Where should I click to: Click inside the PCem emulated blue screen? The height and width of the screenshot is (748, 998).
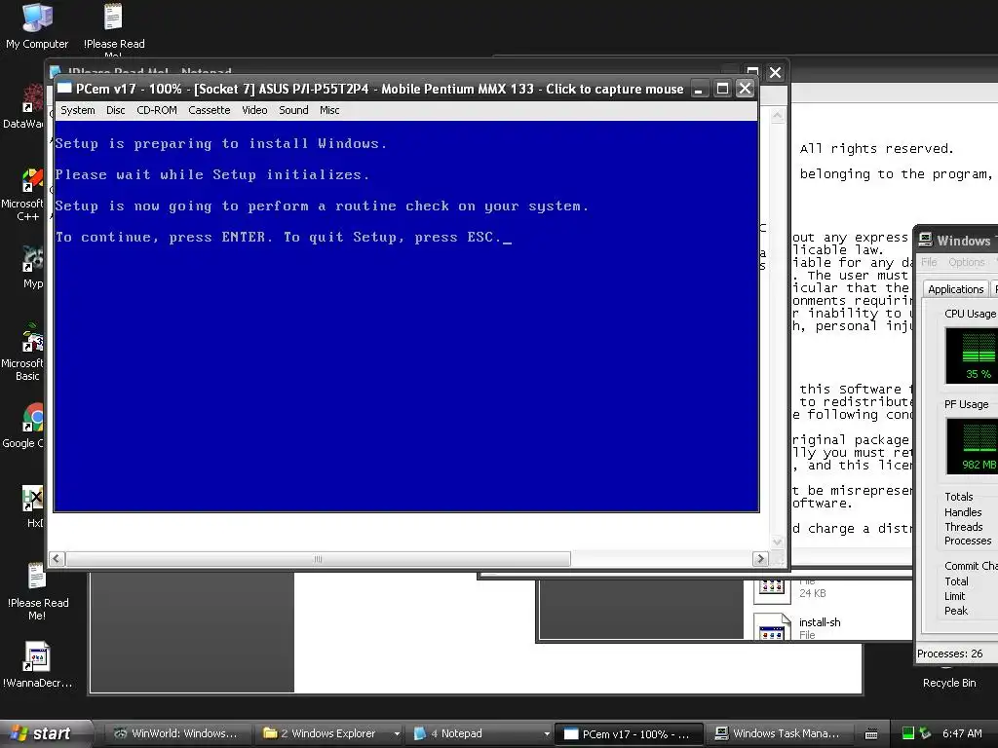[x=406, y=316]
